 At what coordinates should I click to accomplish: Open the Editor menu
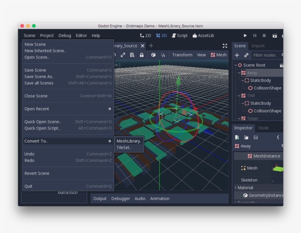pyautogui.click(x=81, y=36)
